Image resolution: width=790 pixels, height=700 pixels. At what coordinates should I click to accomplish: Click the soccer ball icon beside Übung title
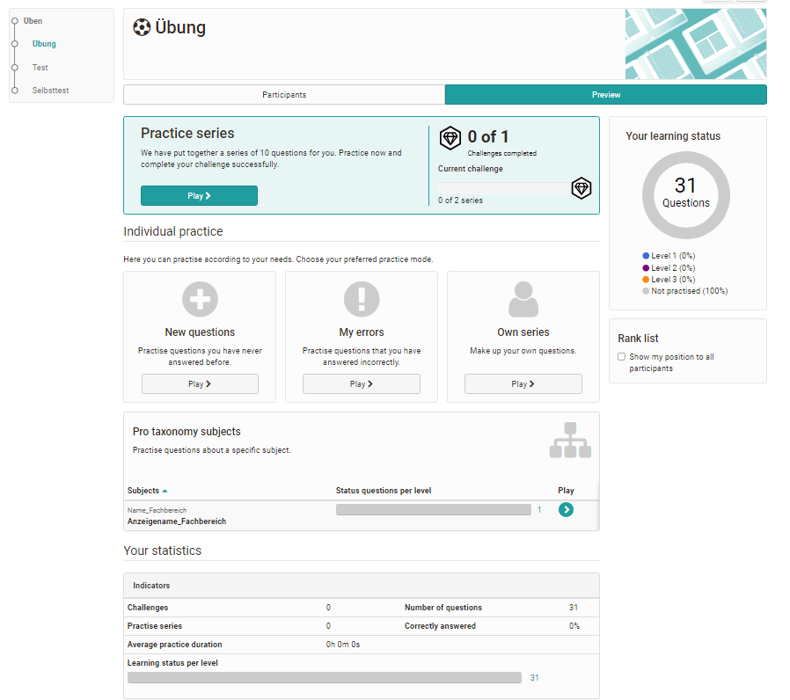click(x=141, y=28)
